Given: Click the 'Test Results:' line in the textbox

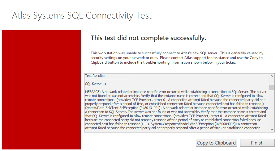Looking at the screenshot, I should click(95, 75).
